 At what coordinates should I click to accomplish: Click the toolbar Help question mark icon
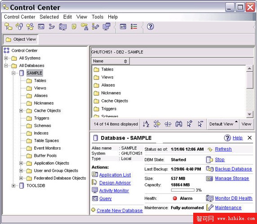(151, 26)
